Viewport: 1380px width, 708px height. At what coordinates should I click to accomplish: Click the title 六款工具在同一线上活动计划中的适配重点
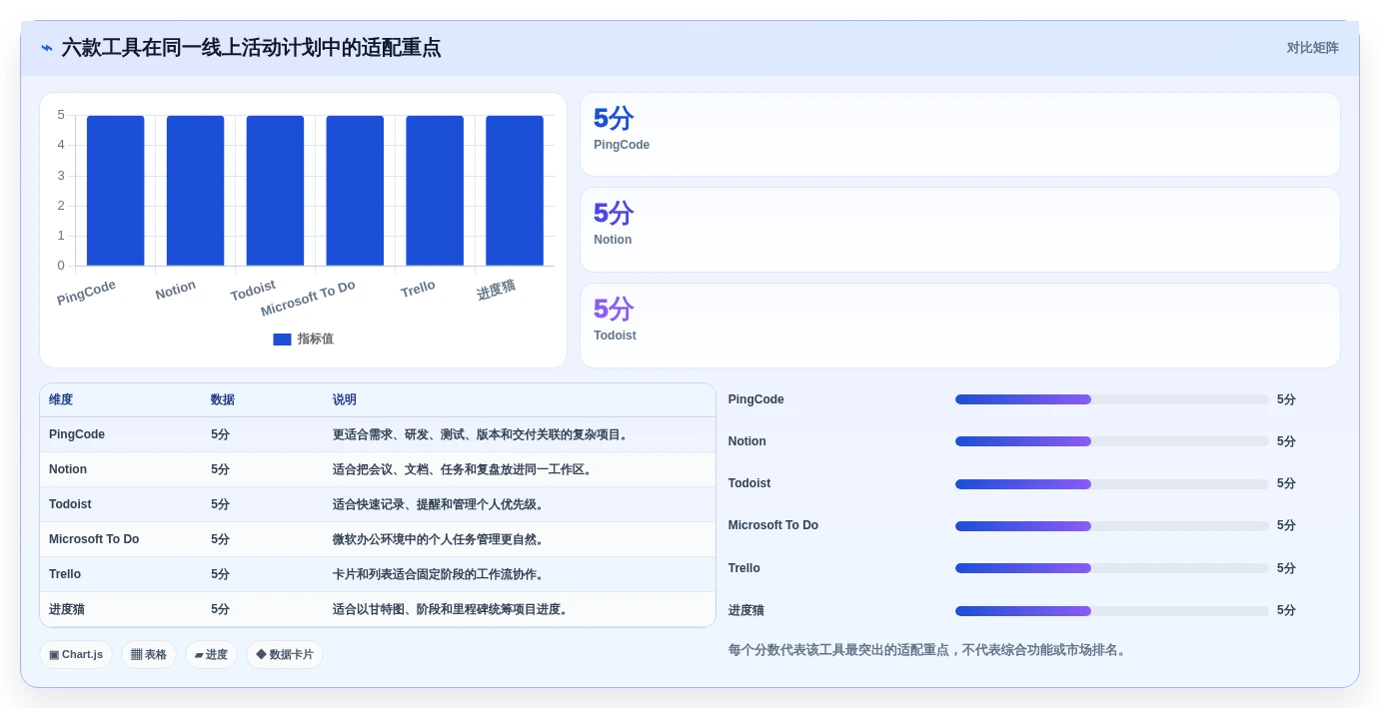pos(251,48)
